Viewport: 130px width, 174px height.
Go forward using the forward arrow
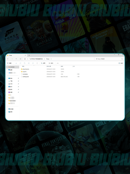pyautogui.click(x=12, y=59)
